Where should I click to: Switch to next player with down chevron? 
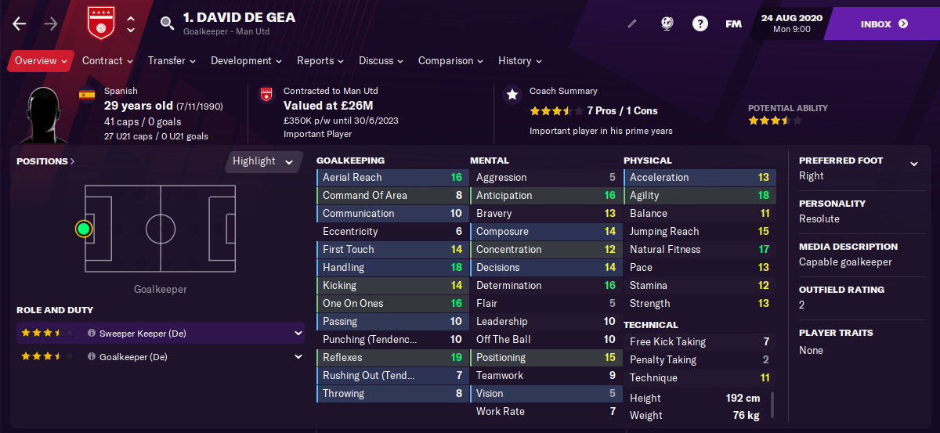(131, 31)
